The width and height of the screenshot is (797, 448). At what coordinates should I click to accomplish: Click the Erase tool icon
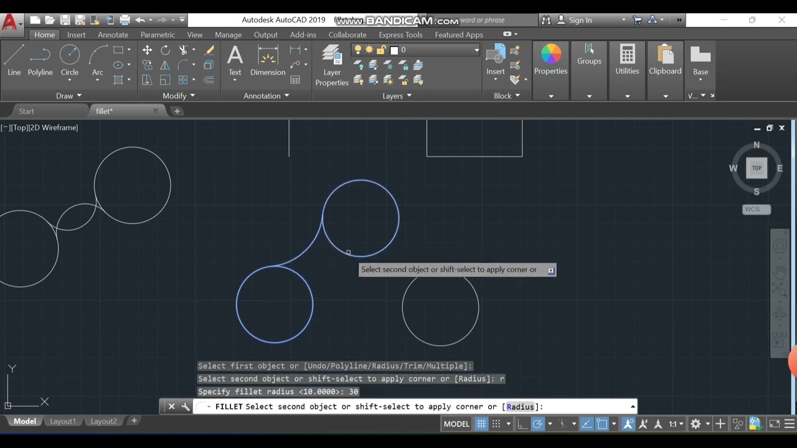click(209, 50)
